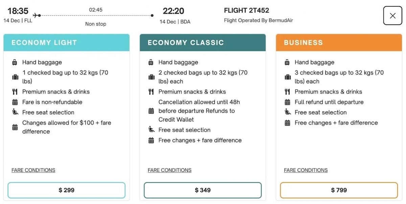The image size is (406, 204).
Task: Click calendar icon beside Economy Classic cancellation policy
Action: tap(151, 111)
